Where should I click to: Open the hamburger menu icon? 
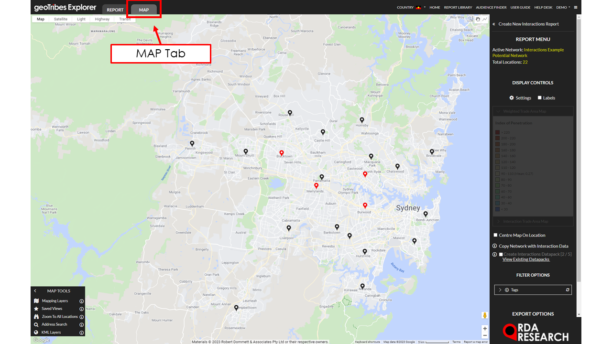[576, 8]
